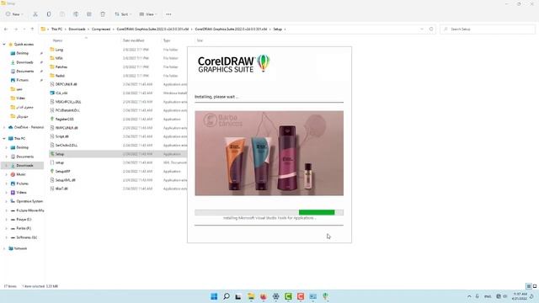The height and width of the screenshot is (303, 539).
Task: Switch to large icons view in status bar
Action: pos(535,286)
